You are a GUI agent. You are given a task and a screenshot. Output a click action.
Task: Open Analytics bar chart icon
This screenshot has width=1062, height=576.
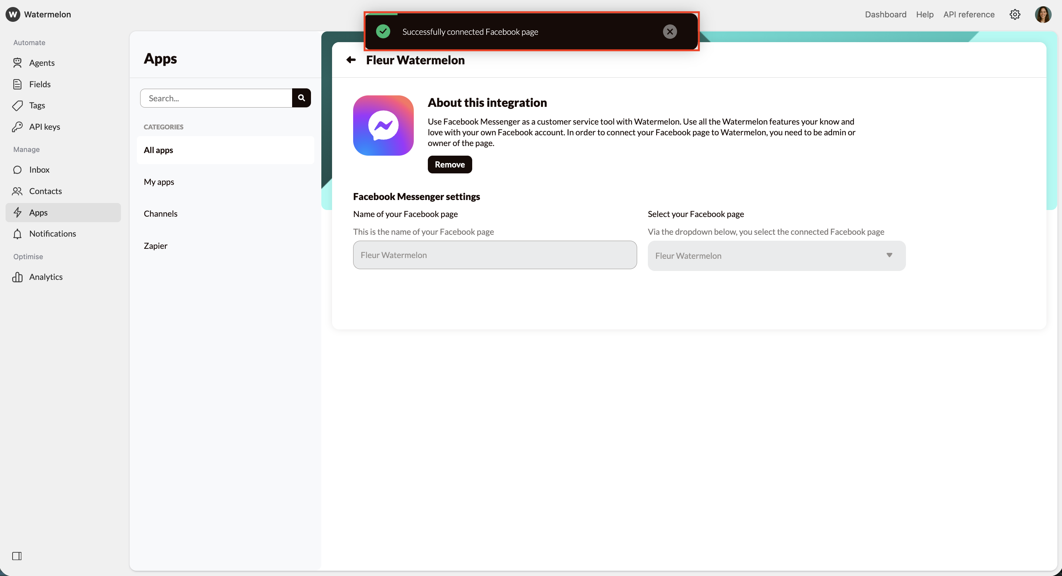(x=17, y=277)
